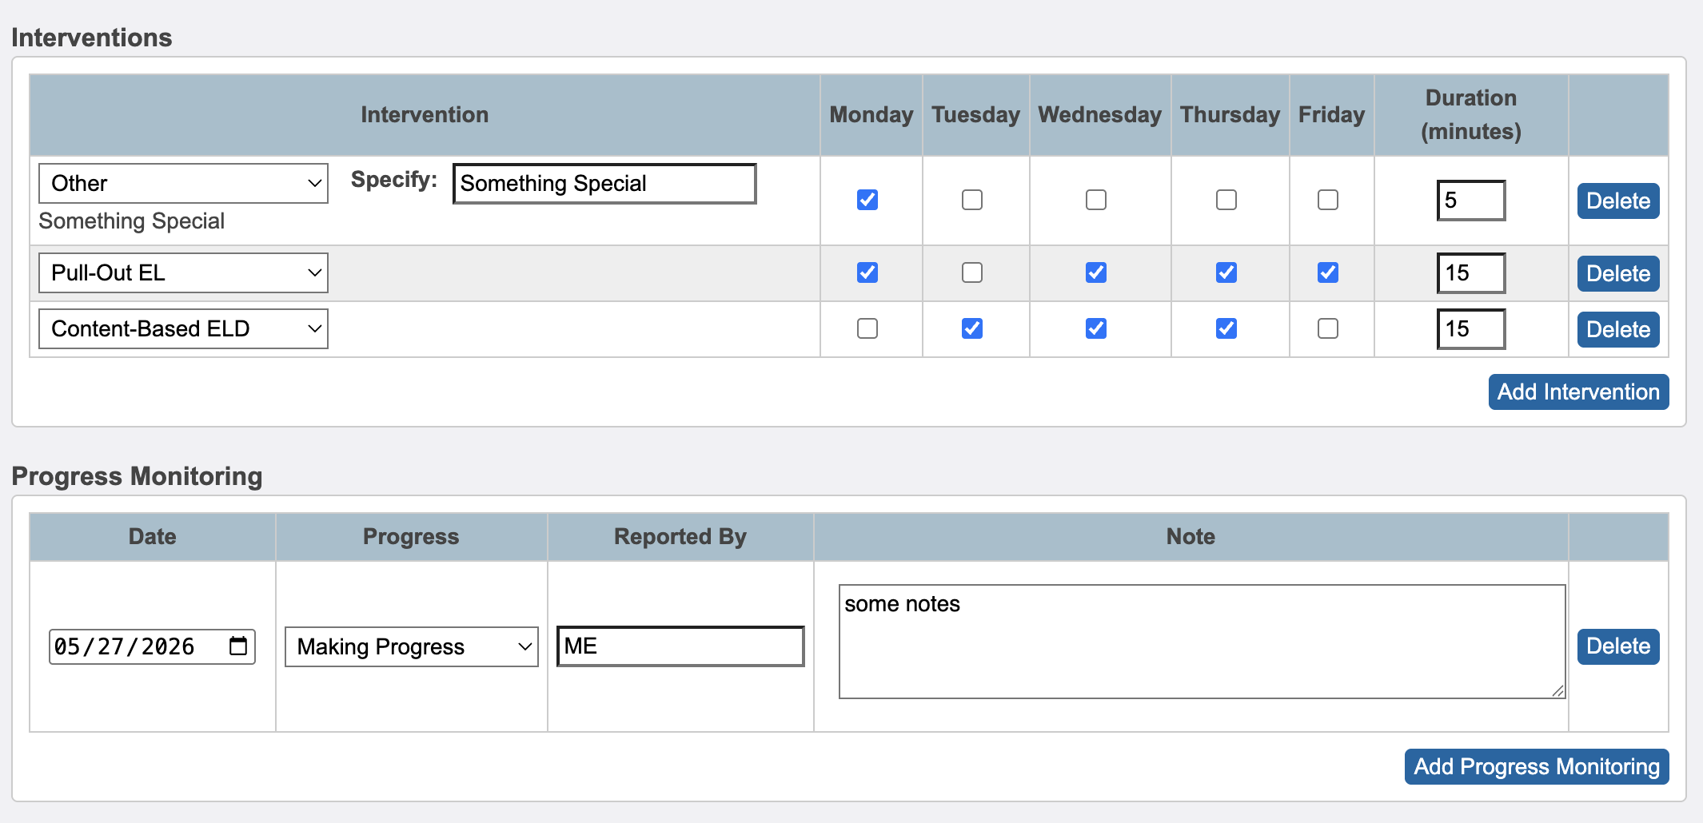This screenshot has height=823, width=1703.
Task: Click the Progress Monitoring section heading
Action: (x=137, y=476)
